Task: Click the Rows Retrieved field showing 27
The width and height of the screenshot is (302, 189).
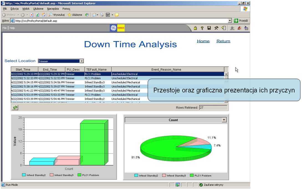Action: click(x=213, y=107)
